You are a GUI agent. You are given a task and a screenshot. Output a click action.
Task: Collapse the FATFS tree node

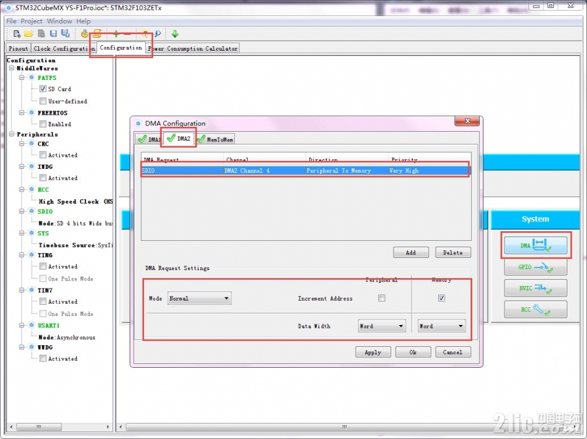click(x=22, y=77)
